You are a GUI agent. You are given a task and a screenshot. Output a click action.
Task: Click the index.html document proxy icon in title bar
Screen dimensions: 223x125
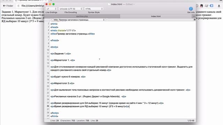point(109,4)
